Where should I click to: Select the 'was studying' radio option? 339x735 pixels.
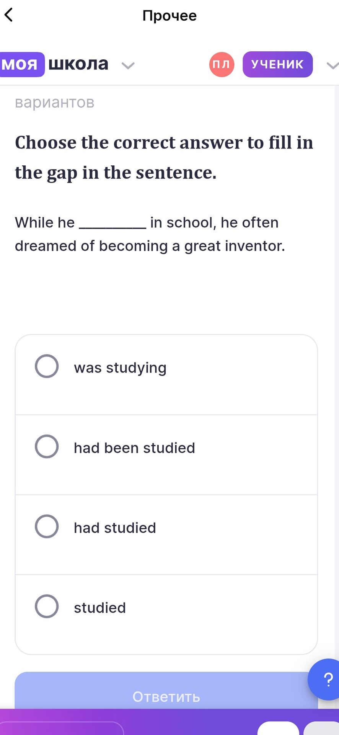[47, 366]
